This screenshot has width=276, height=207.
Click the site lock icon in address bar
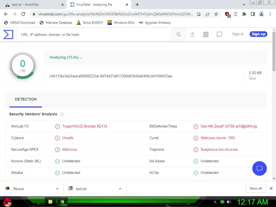click(34, 14)
